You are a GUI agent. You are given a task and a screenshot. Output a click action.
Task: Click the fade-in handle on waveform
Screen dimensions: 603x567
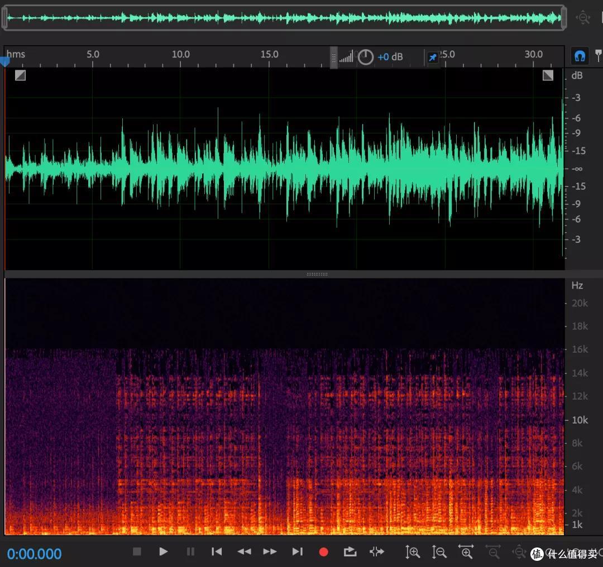point(21,75)
